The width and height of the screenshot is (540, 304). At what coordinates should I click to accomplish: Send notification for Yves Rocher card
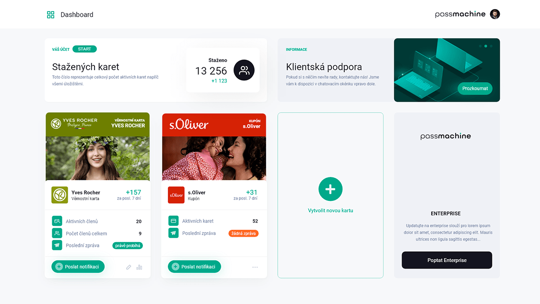click(x=78, y=267)
